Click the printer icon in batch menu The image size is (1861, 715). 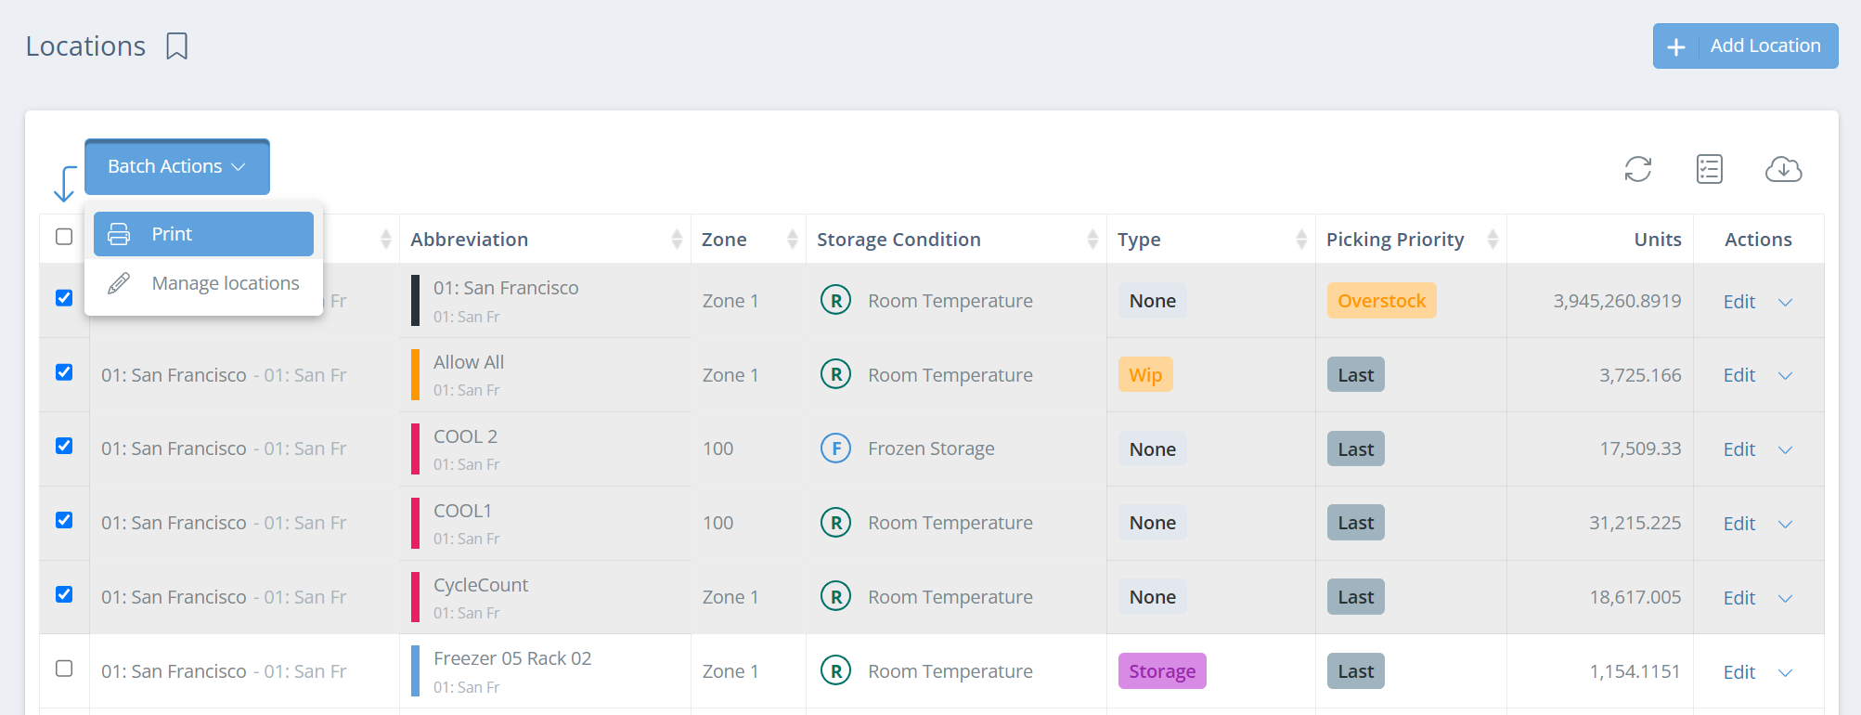click(119, 234)
